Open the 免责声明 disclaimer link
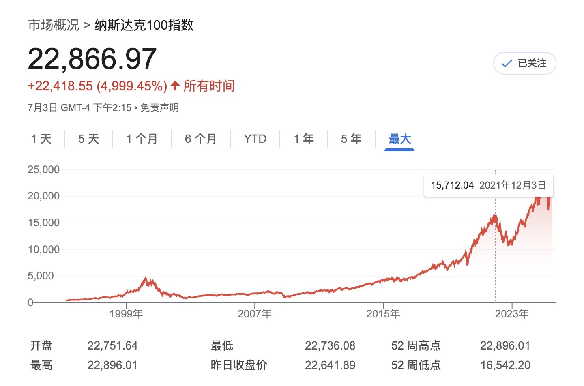The width and height of the screenshot is (584, 386). pos(159,108)
